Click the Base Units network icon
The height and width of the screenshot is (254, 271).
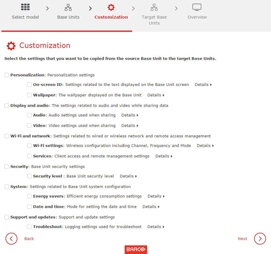pyautogui.click(x=68, y=7)
